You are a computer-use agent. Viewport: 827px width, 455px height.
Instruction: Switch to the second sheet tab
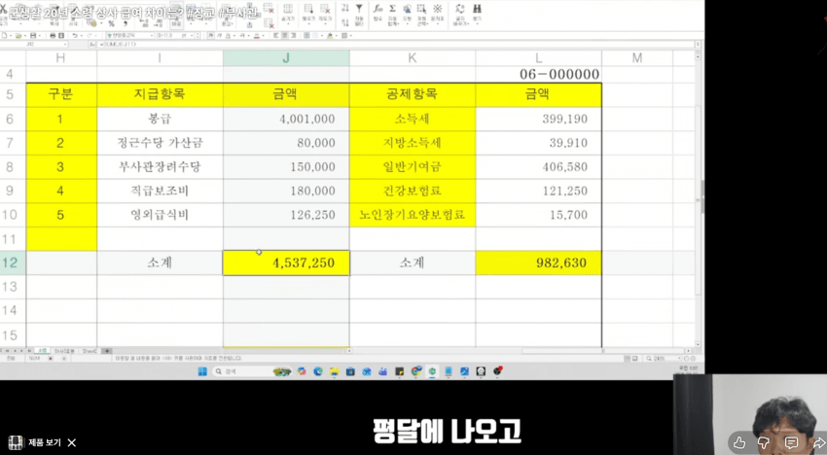pyautogui.click(x=64, y=351)
